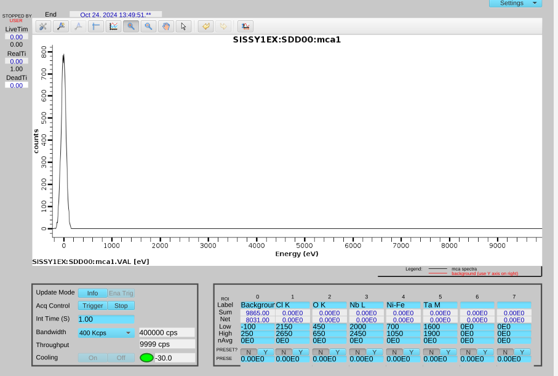This screenshot has height=376, width=558.
Task: Select the zoom in magnifier tool
Action: pyautogui.click(x=131, y=26)
